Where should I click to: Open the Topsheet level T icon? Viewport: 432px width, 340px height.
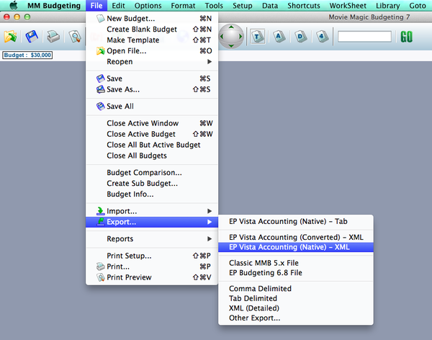pyautogui.click(x=258, y=37)
